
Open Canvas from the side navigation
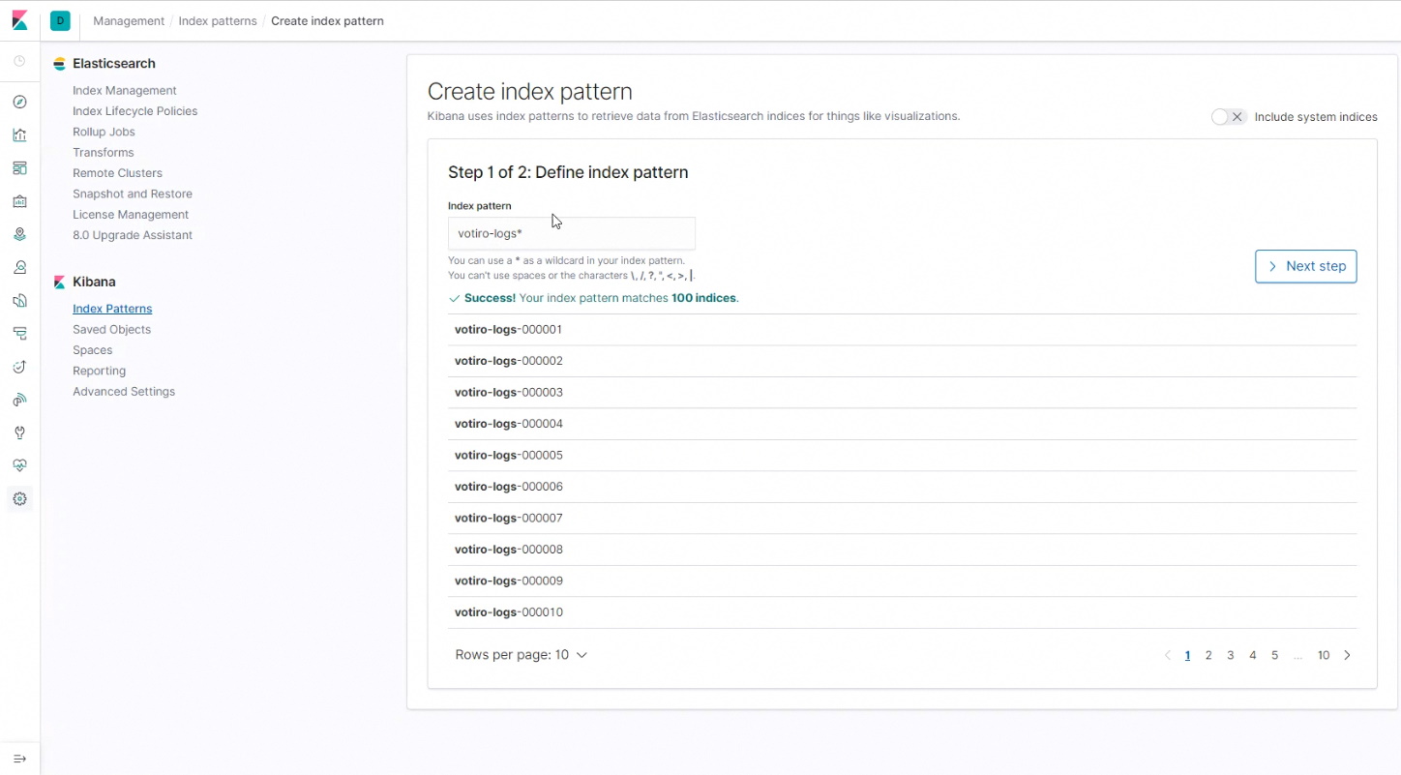pos(19,201)
